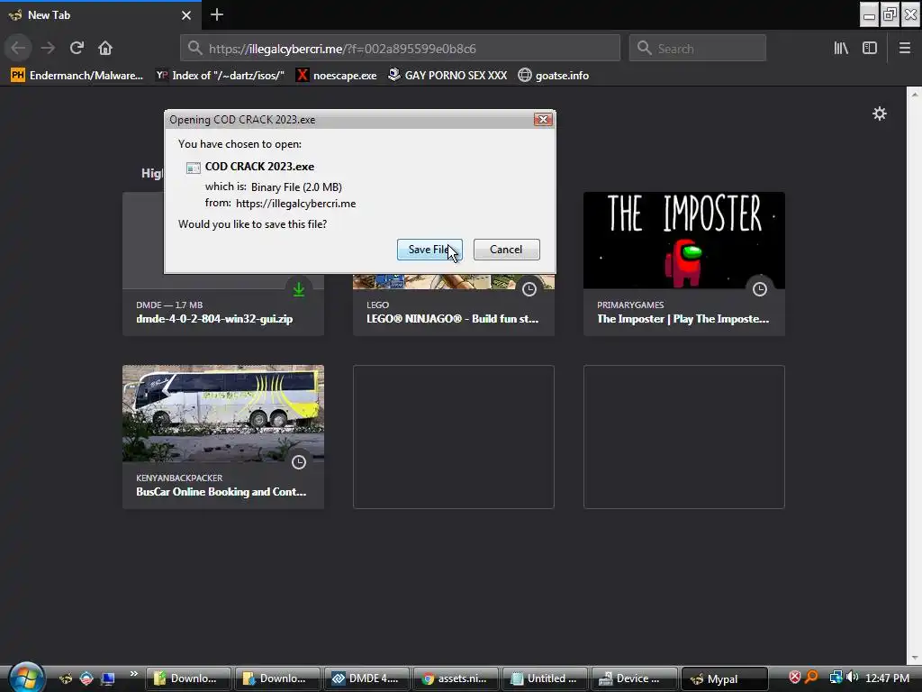This screenshot has width=922, height=692.
Task: Click green download arrow on DMDE tile
Action: coord(299,289)
